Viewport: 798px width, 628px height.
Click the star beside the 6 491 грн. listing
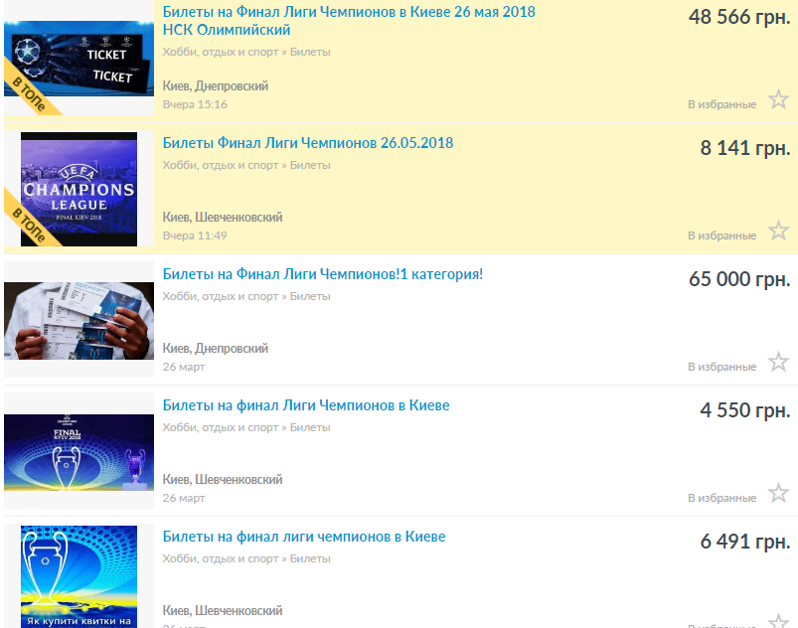click(778, 620)
